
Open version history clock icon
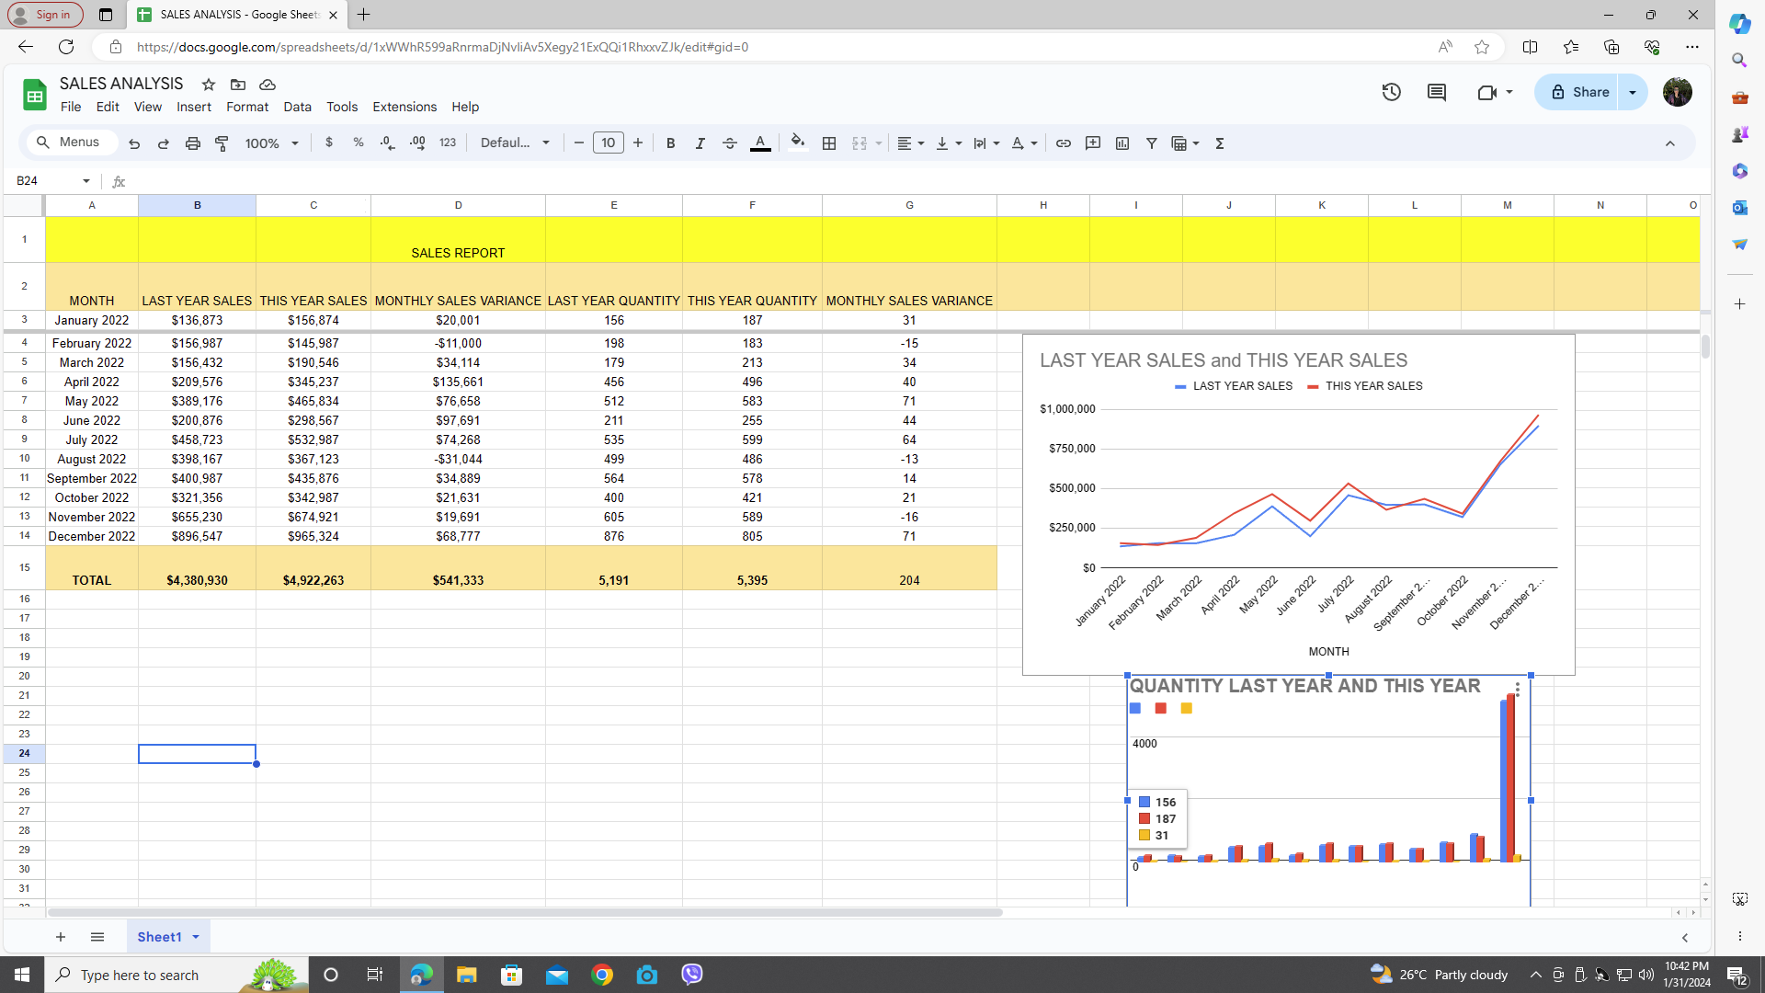coord(1391,92)
